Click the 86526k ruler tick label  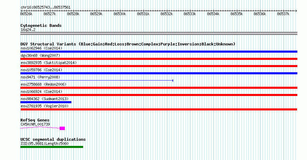(27, 14)
